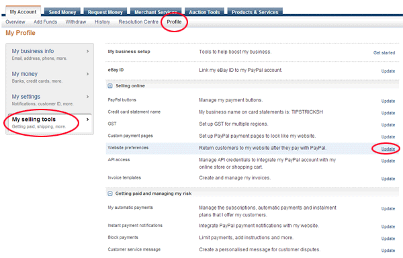The height and width of the screenshot is (258, 403).
Task: Click Update for Block payments
Action: tap(388, 239)
